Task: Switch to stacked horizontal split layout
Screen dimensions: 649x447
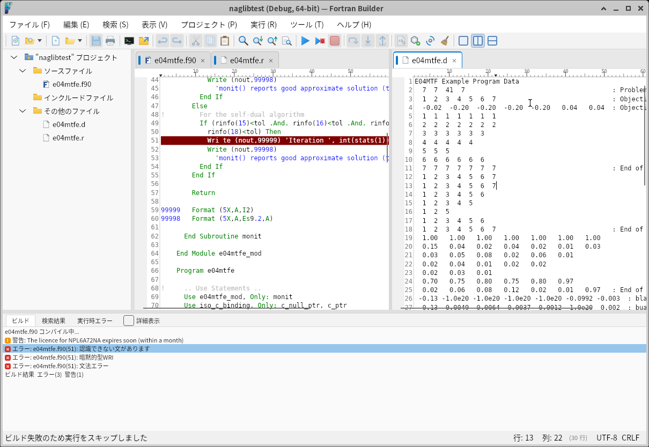Action: [492, 41]
